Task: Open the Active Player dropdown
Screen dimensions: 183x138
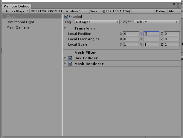Action: click(x=17, y=11)
